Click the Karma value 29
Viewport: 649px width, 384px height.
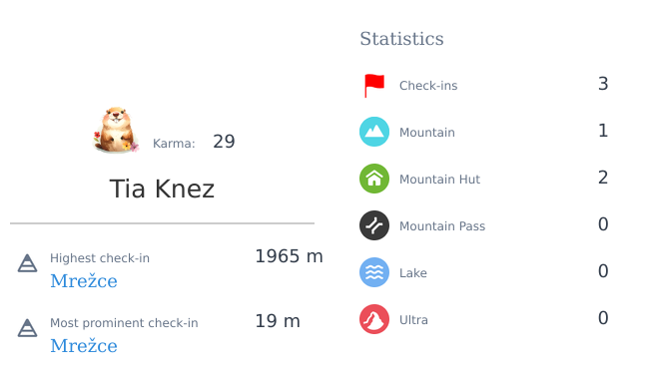224,142
